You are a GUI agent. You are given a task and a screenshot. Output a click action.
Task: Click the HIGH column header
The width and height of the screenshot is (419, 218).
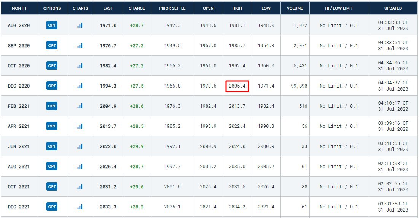tap(237, 8)
